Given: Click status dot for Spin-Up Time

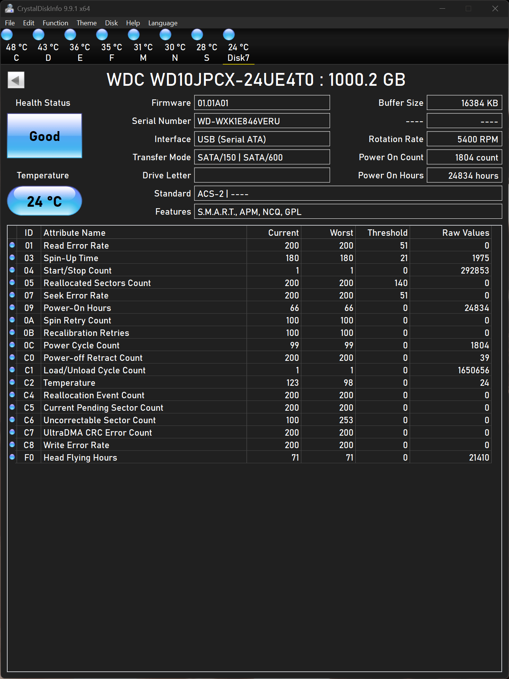Looking at the screenshot, I should [x=12, y=258].
